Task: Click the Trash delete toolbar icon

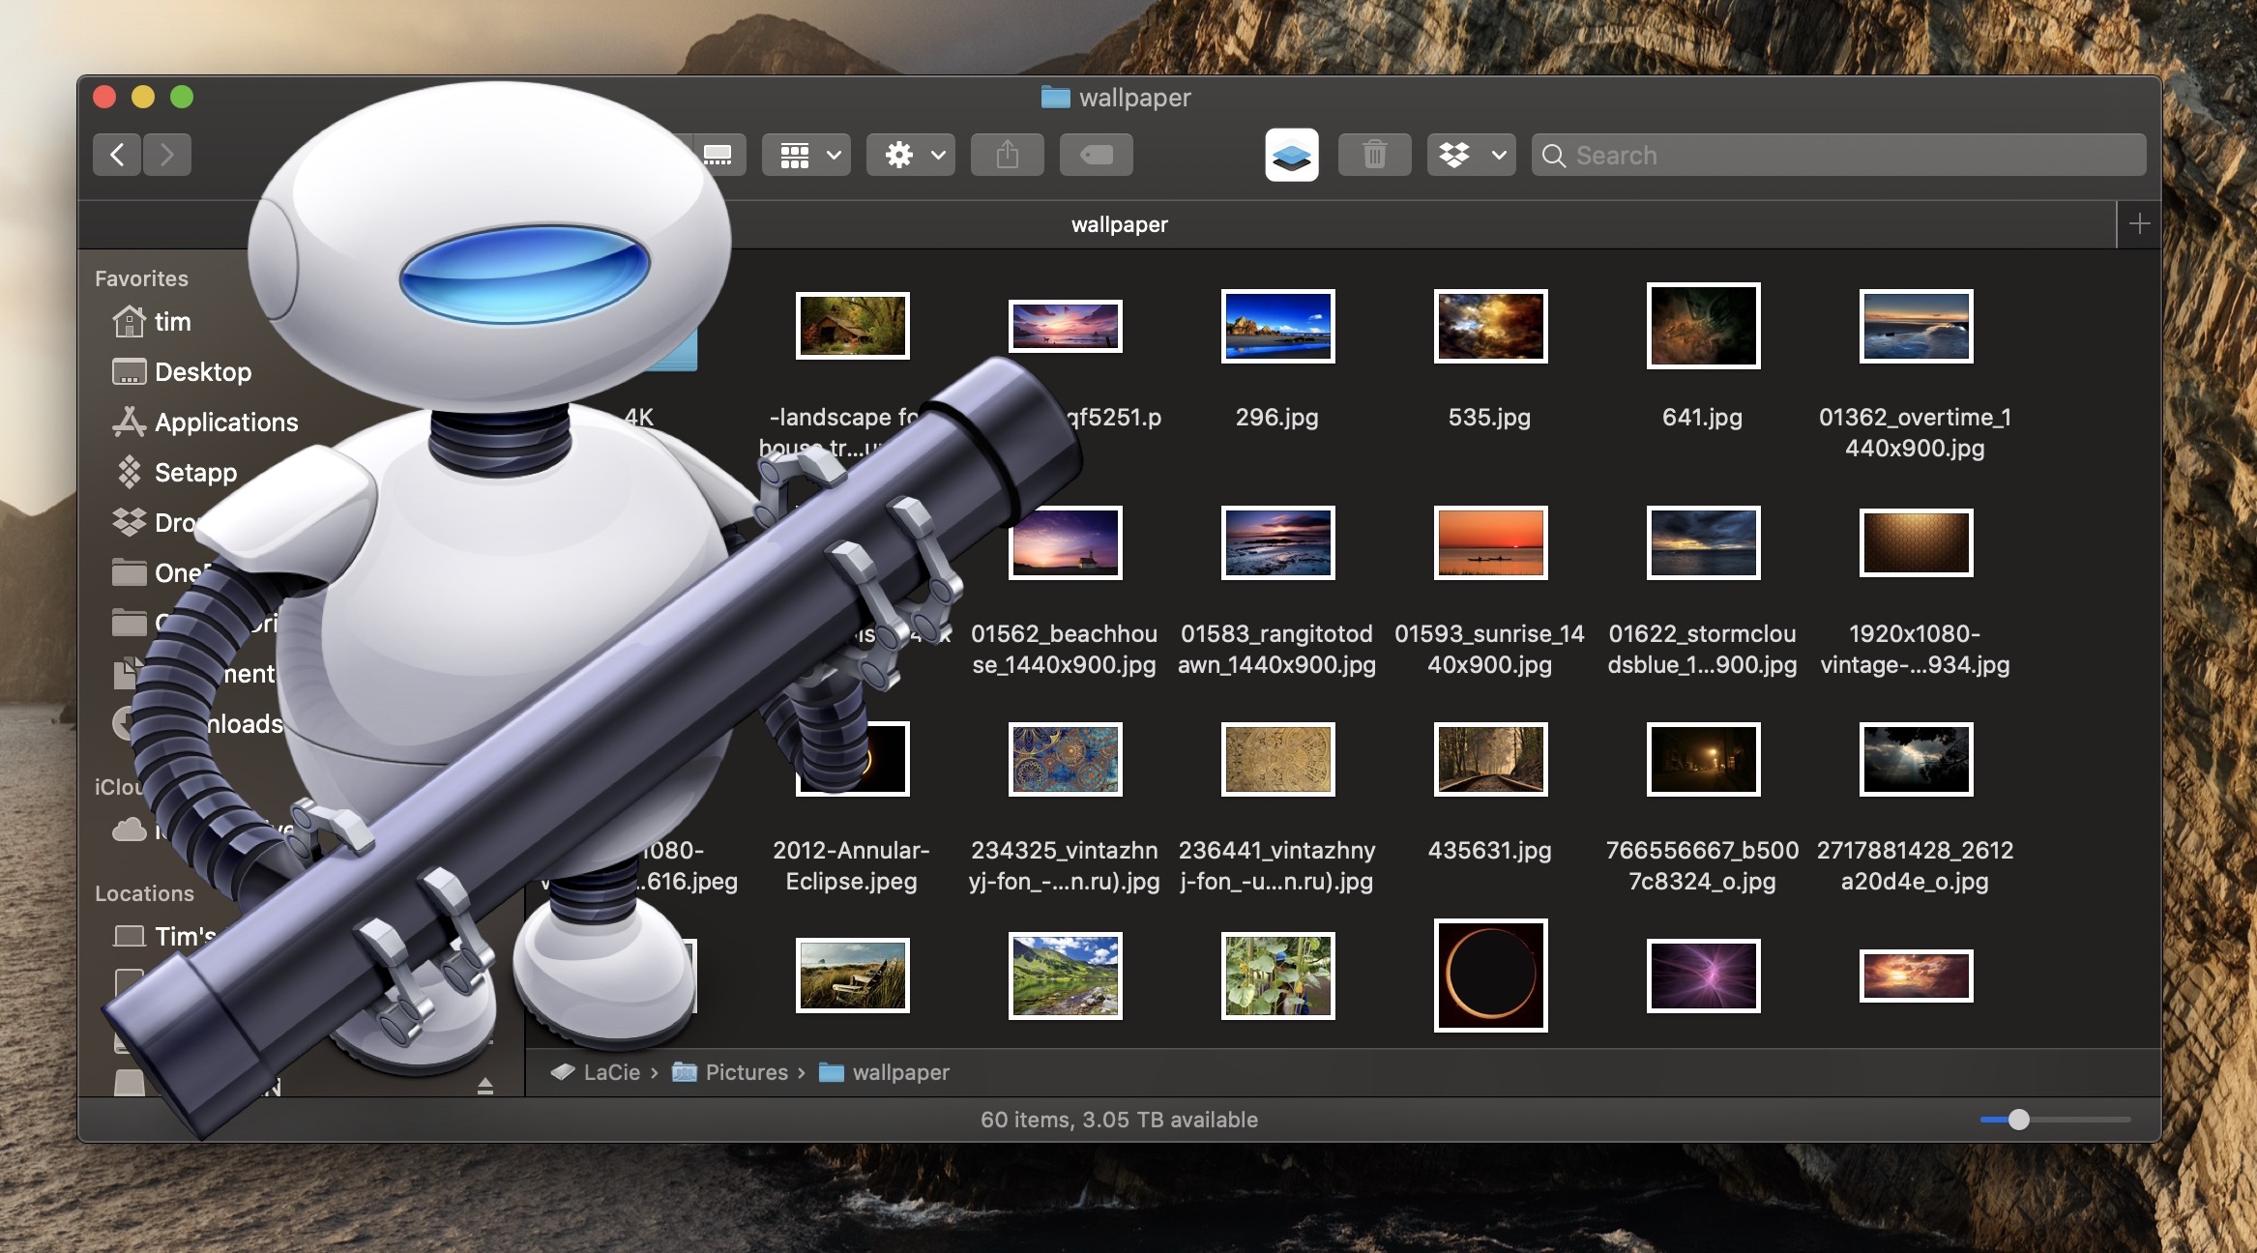Action: (1374, 155)
